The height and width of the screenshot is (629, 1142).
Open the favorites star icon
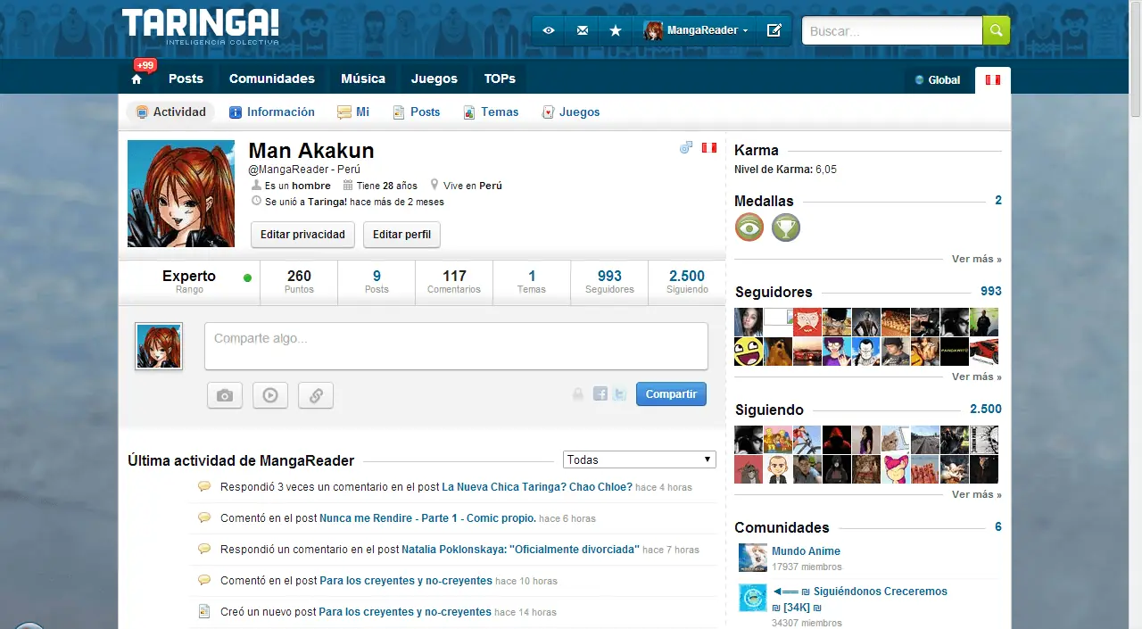tap(616, 30)
